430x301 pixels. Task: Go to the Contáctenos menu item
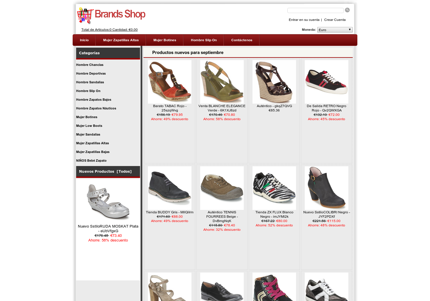[242, 40]
